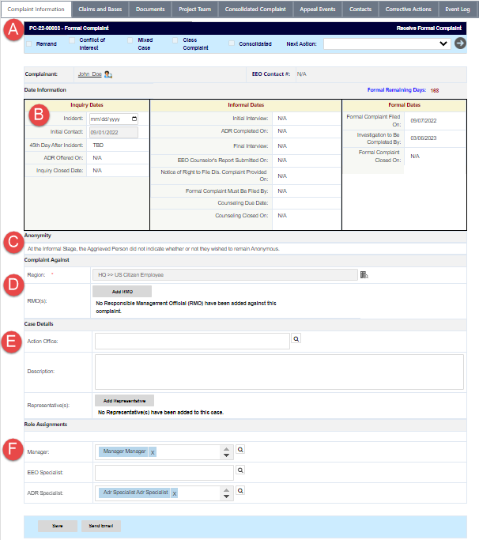Remove Manager Manager tag with X
479x540 pixels.
point(153,452)
